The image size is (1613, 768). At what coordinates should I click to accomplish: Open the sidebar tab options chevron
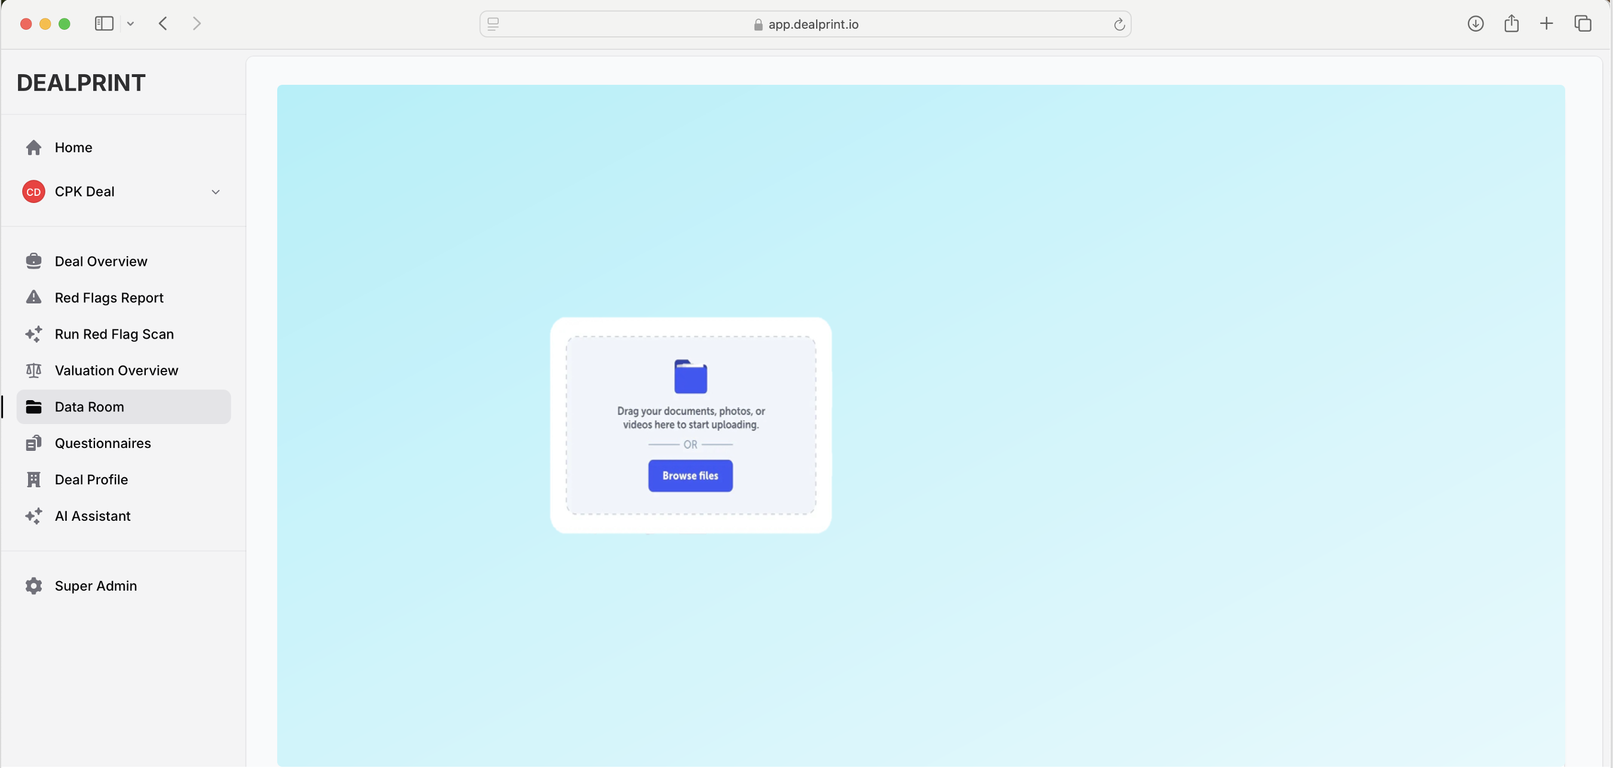[131, 23]
